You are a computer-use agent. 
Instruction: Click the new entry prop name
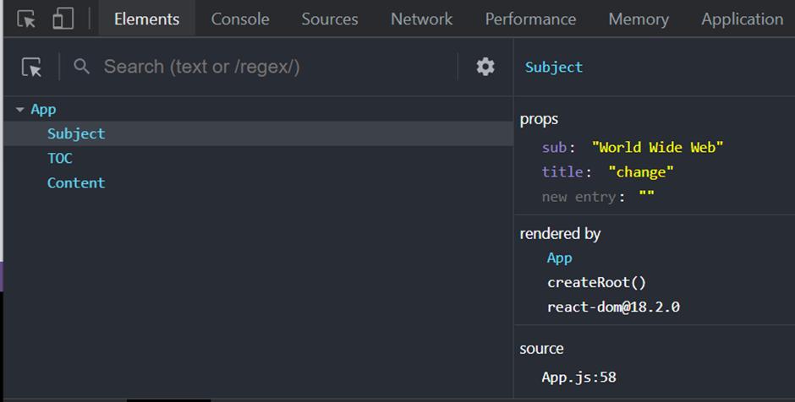(x=578, y=197)
